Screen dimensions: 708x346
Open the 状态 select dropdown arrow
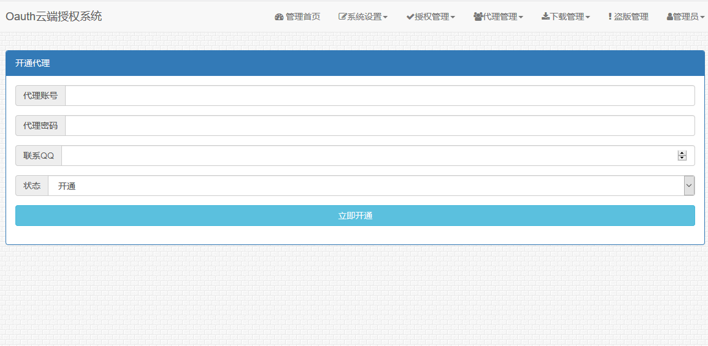(689, 186)
